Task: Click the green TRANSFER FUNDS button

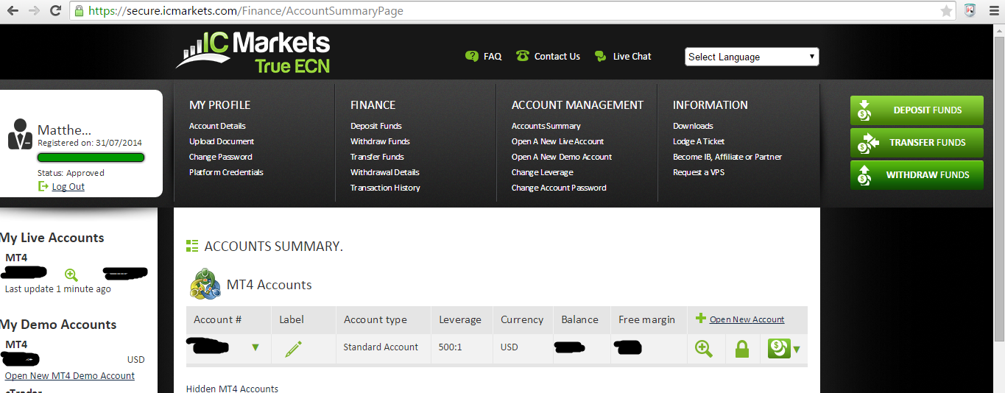Action: (917, 143)
